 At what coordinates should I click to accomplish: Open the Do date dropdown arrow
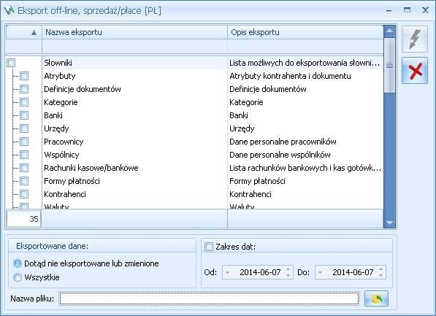coord(320,272)
